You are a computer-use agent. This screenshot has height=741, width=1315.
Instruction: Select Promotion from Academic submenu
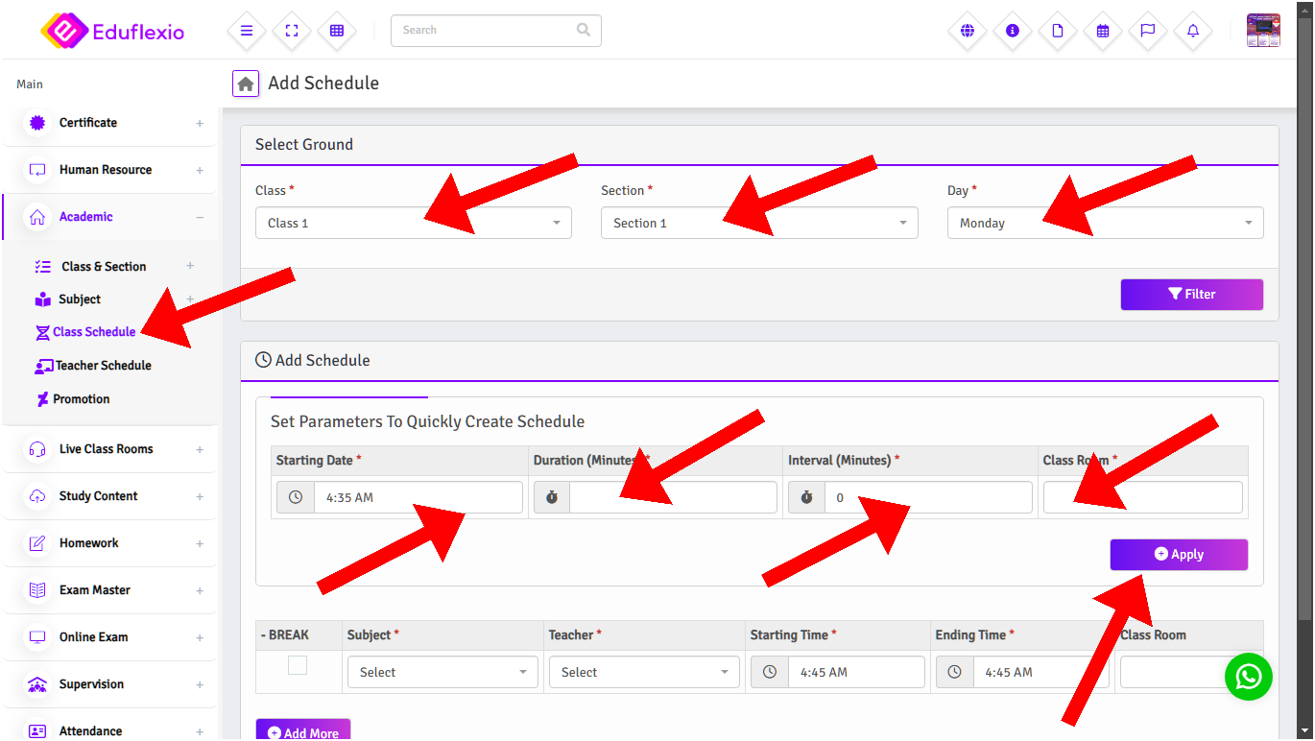[81, 399]
